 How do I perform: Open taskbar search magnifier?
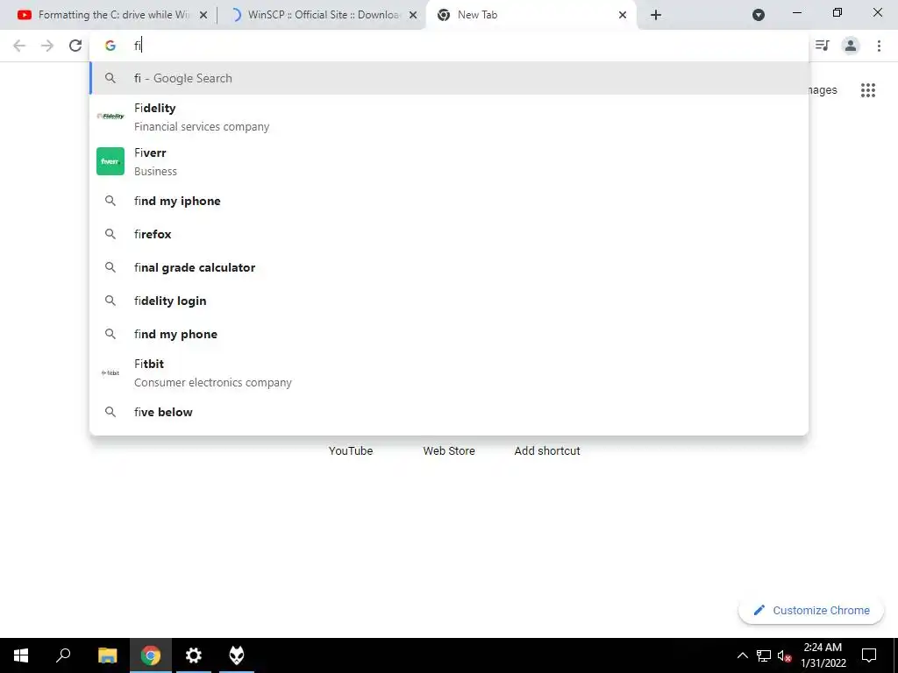tap(63, 655)
